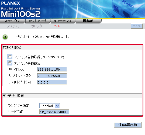Image resolution: width=145 pixels, height=135 pixels.
Task: Click the デフォルトゲートウェイ field 0.0.0.0
Action: 52,82
